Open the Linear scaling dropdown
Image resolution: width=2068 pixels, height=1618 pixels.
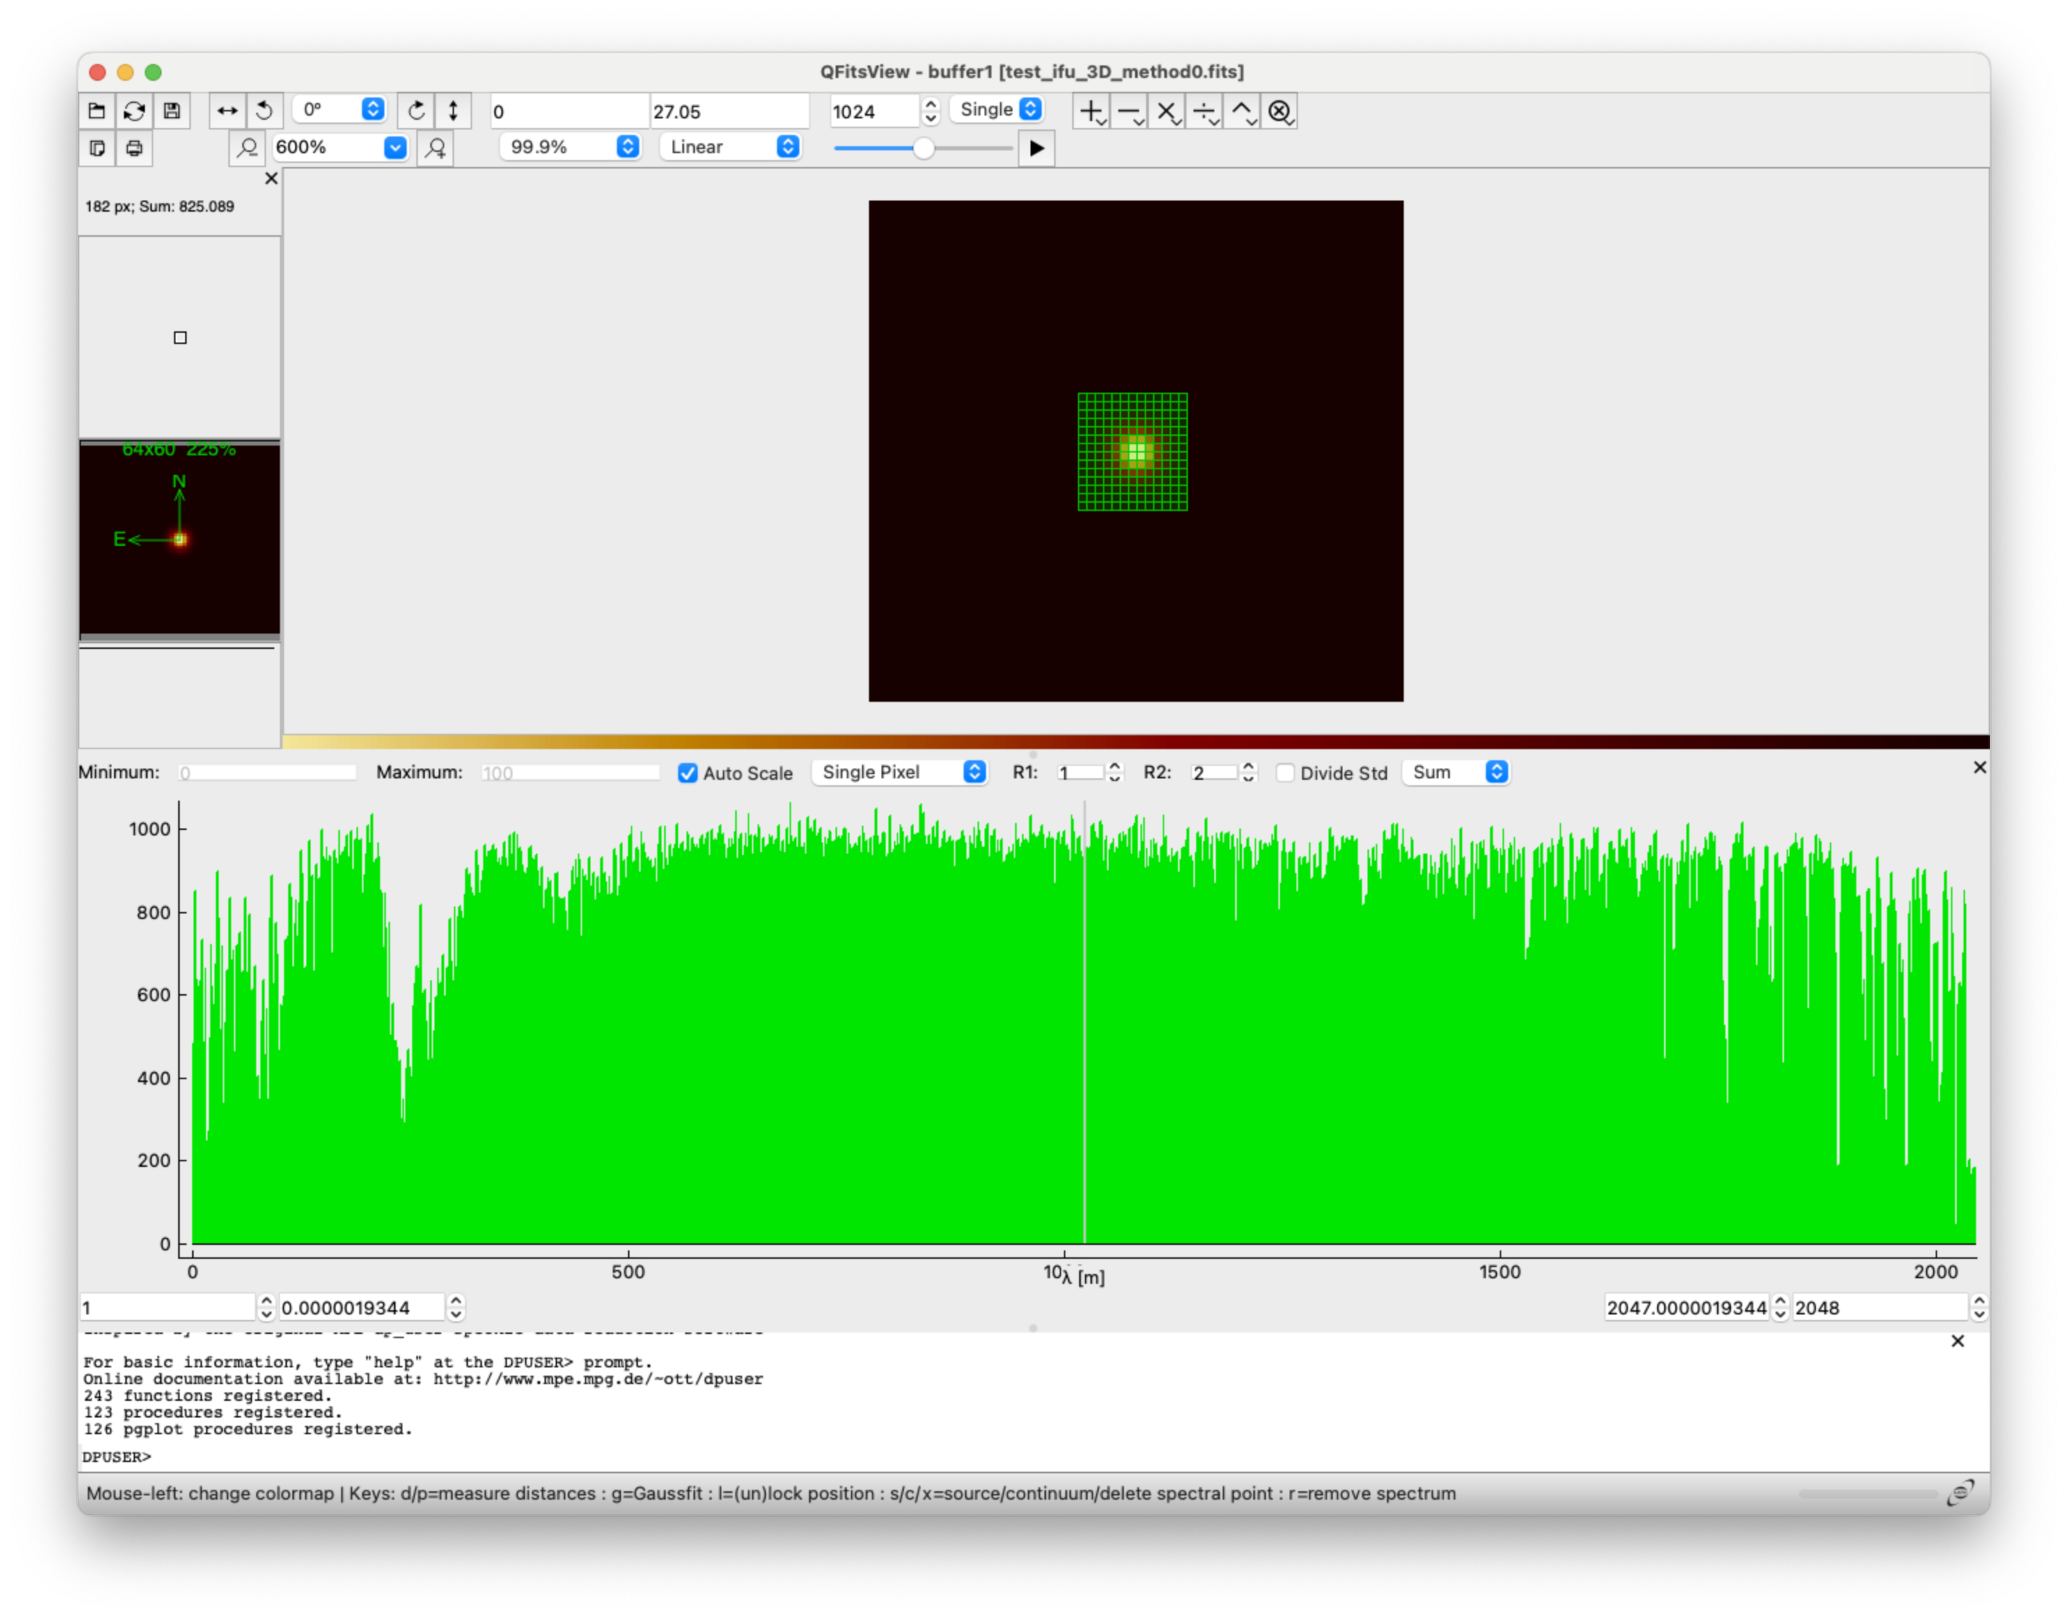[x=788, y=147]
